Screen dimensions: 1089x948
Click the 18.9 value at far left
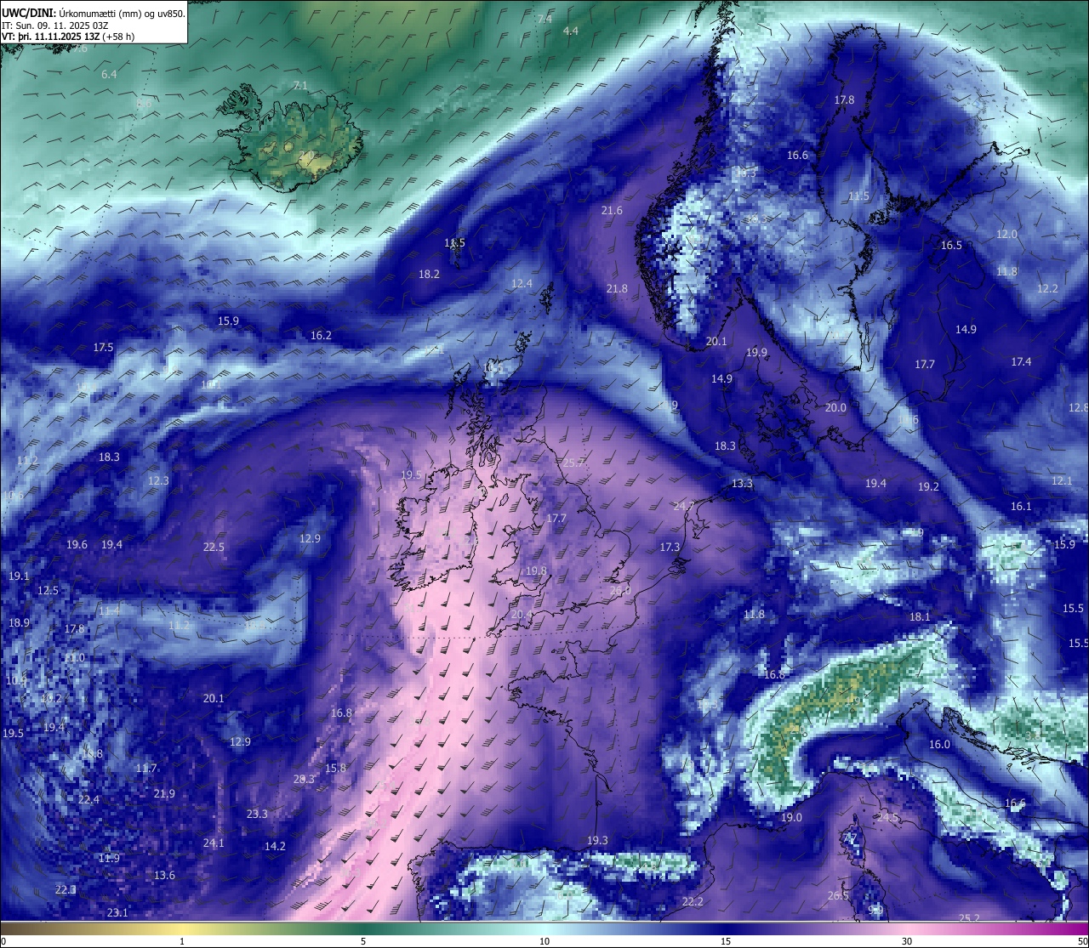click(19, 623)
